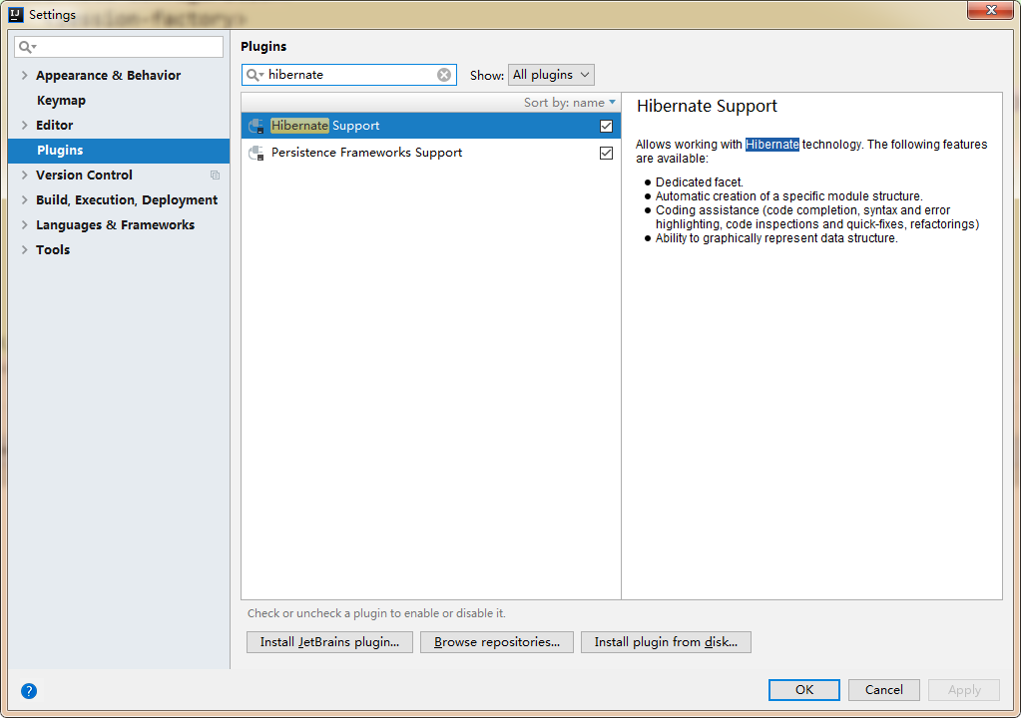Click the Hibernate Support heading in details
1021x718 pixels.
[708, 106]
